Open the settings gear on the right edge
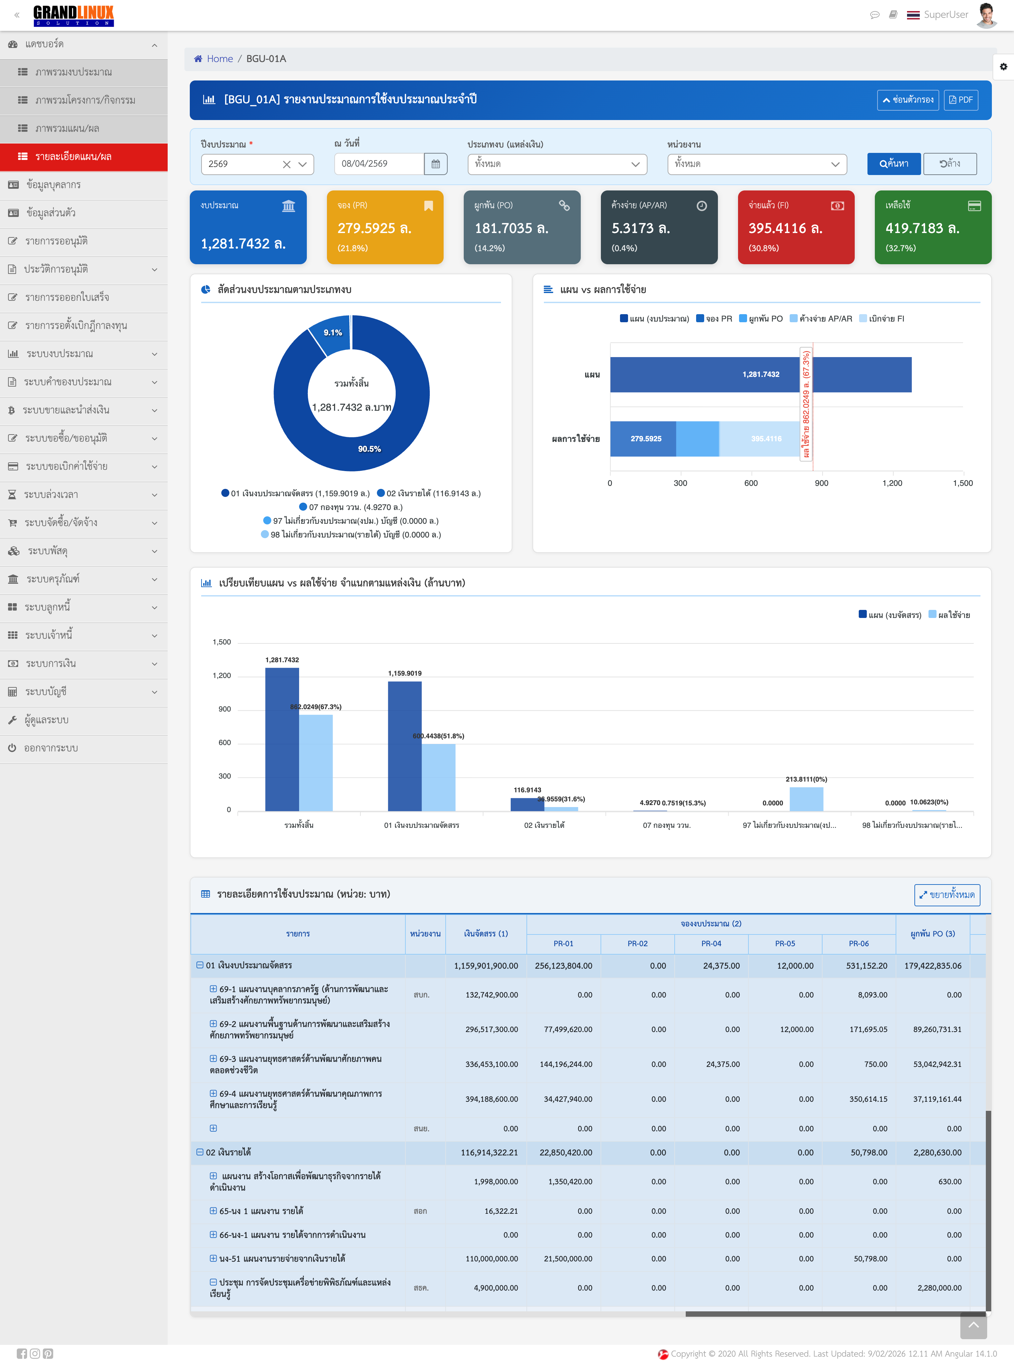 coord(1003,66)
